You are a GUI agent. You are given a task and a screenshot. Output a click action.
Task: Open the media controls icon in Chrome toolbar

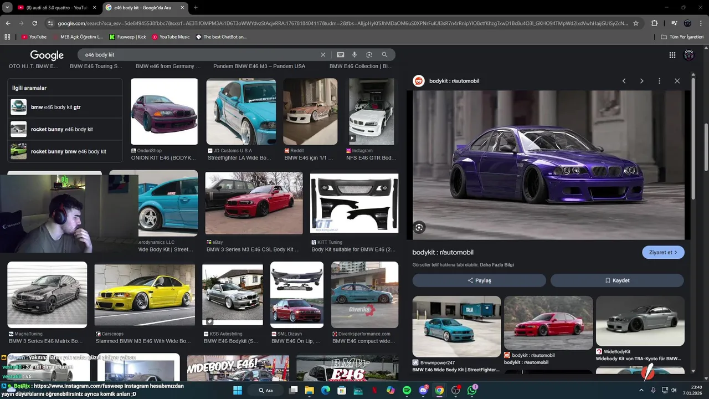(x=674, y=23)
